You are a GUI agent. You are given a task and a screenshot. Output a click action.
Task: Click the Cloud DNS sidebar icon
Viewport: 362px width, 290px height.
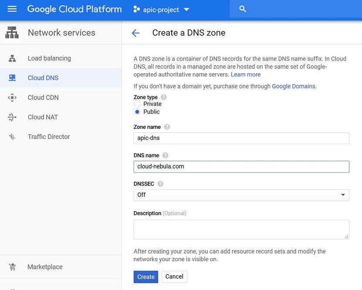[x=12, y=78]
